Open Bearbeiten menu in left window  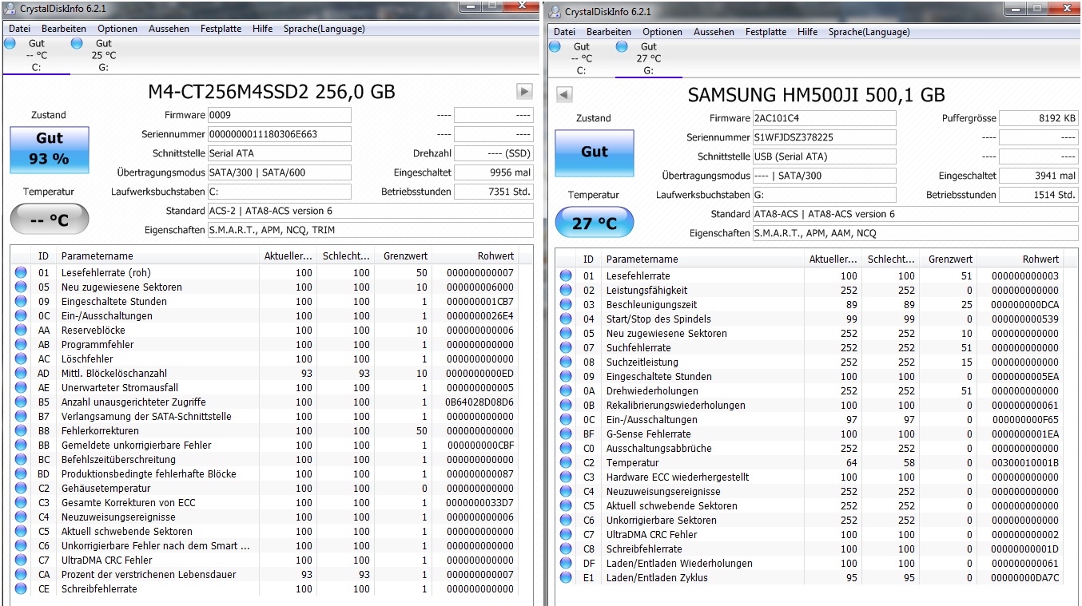[64, 29]
